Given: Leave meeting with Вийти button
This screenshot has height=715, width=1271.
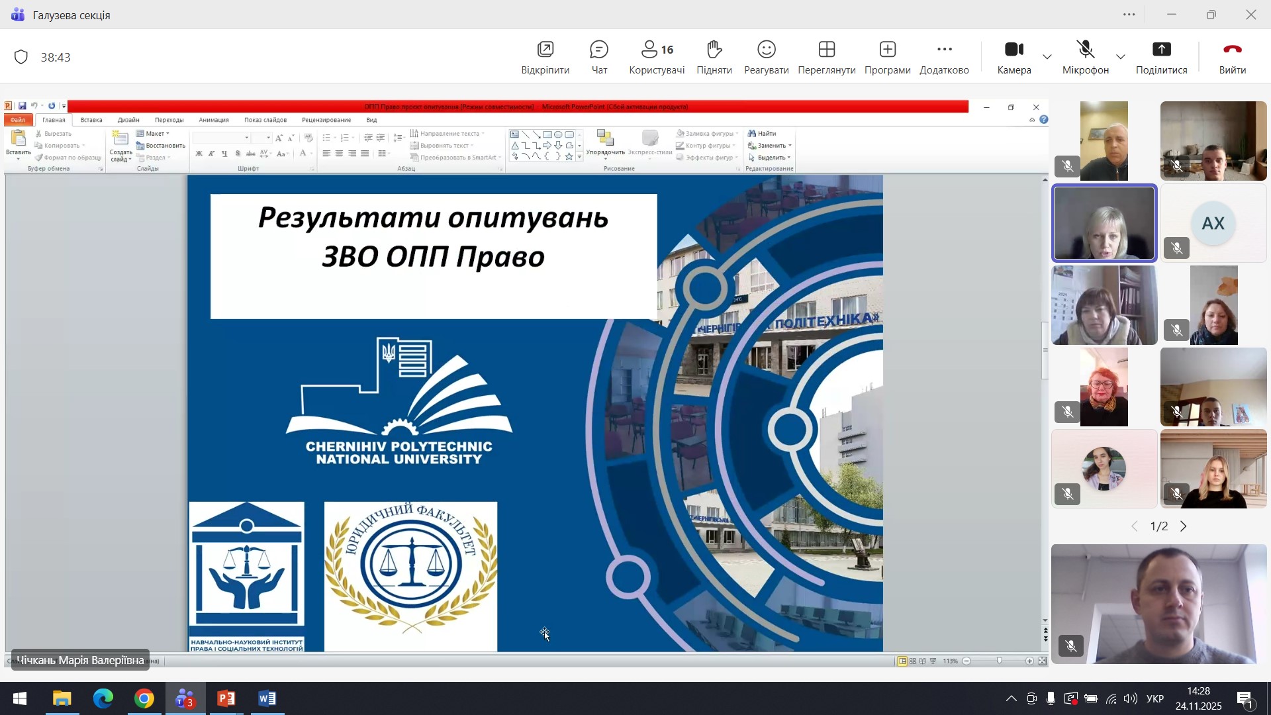Looking at the screenshot, I should pos(1232,57).
